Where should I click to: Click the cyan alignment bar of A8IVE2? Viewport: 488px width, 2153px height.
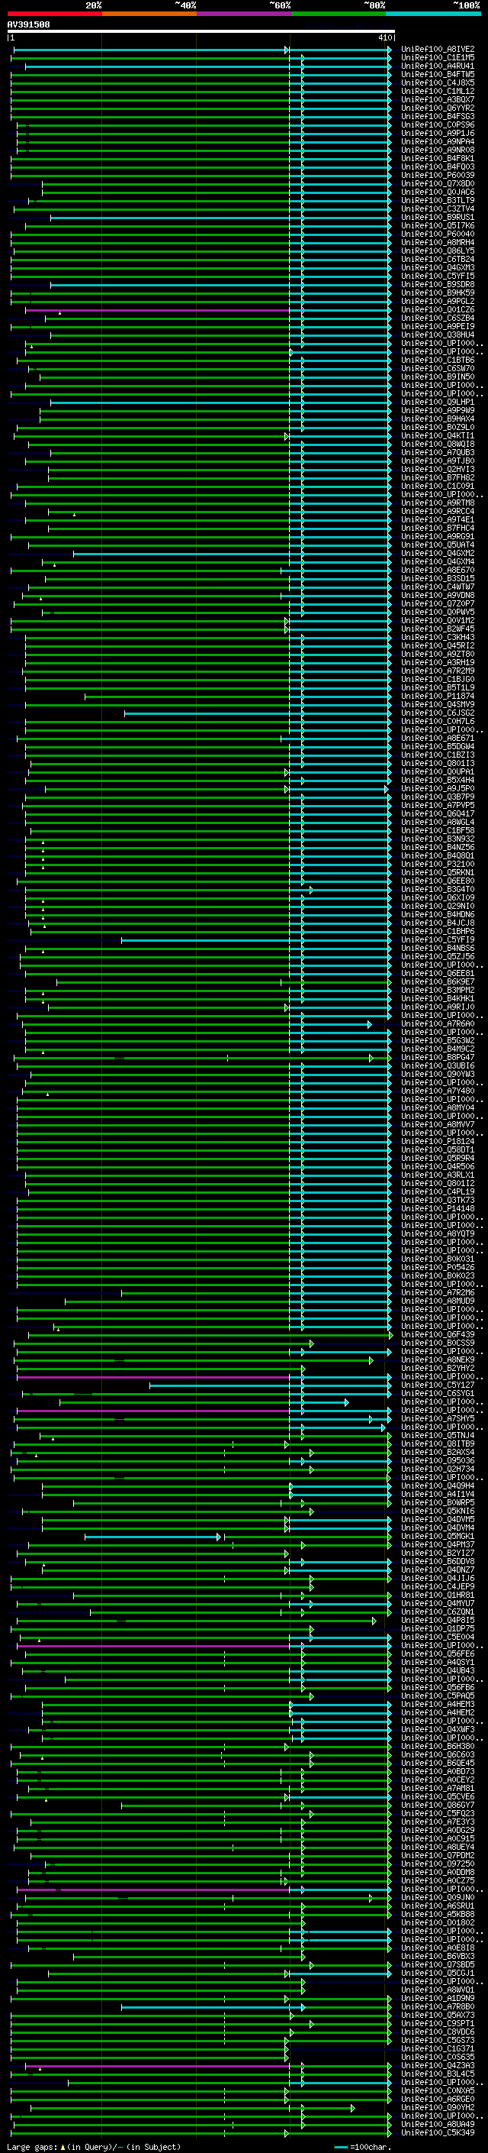click(202, 50)
